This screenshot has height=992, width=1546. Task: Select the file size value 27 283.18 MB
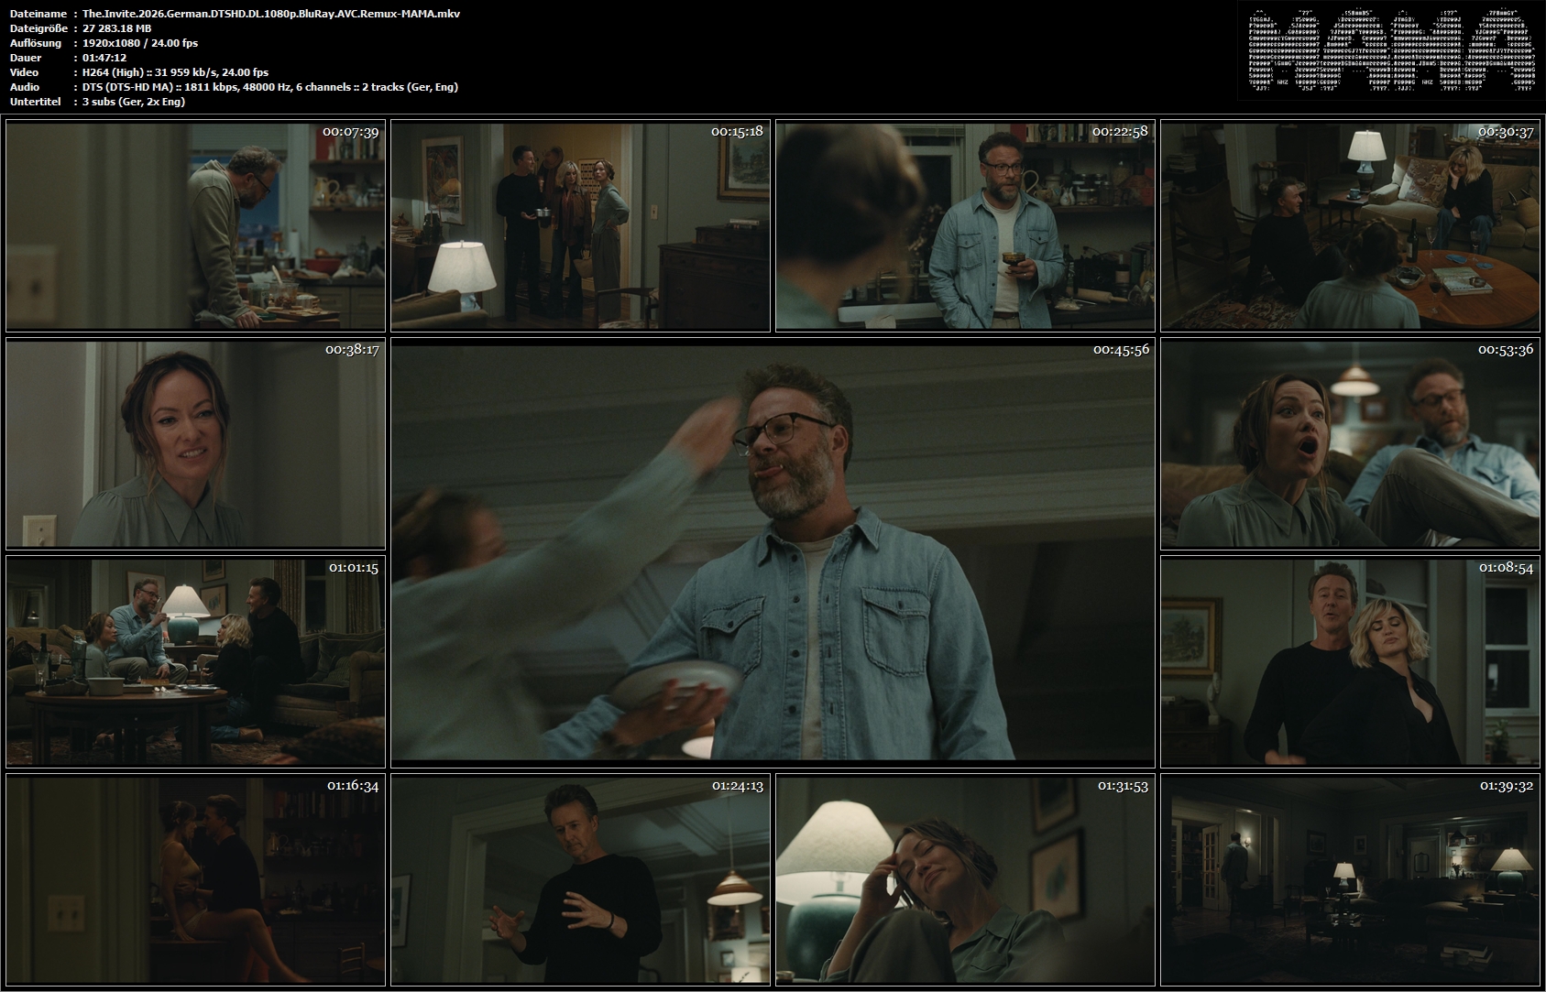pos(116,28)
